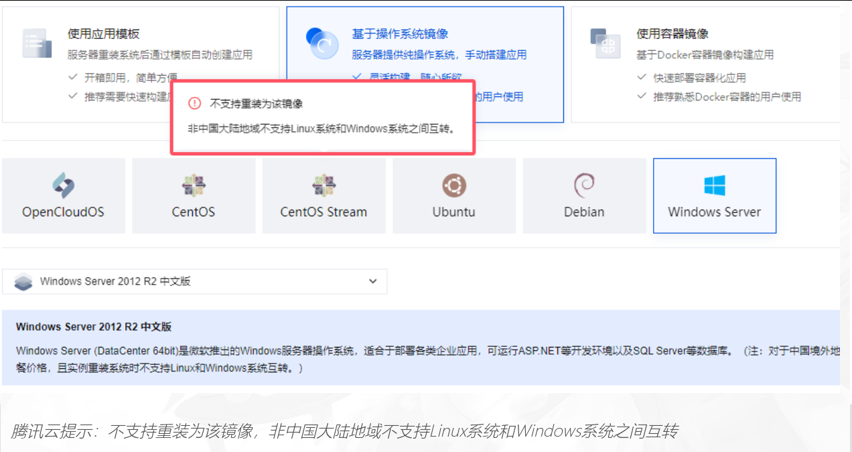Click the OpenCloudOS logo icon
Screen dimensions: 852x452
(x=64, y=185)
